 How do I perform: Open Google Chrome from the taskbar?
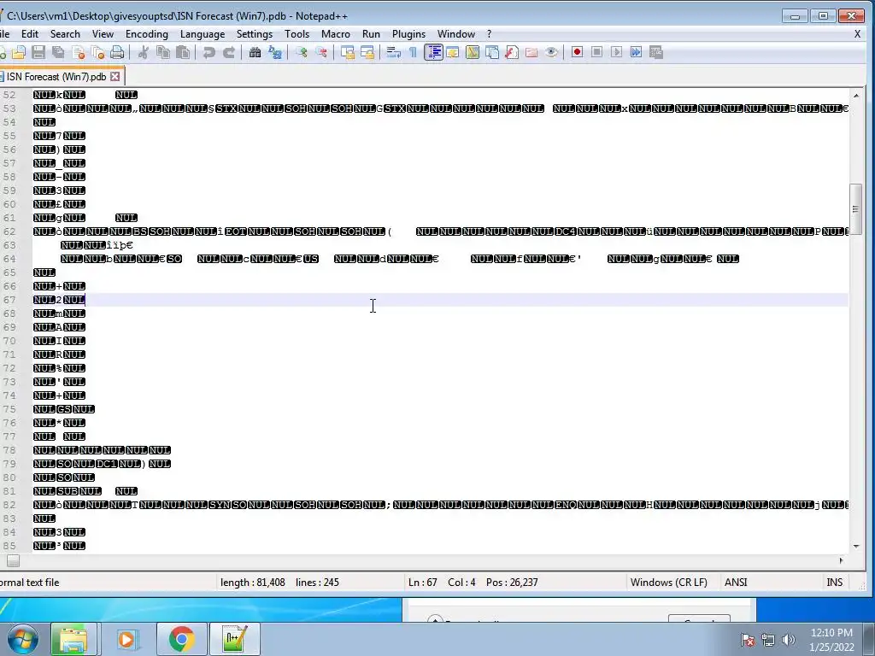(x=181, y=639)
